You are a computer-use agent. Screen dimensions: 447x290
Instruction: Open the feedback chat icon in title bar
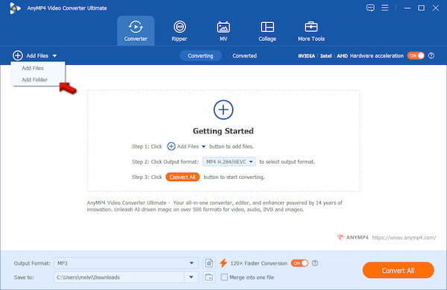pyautogui.click(x=370, y=7)
